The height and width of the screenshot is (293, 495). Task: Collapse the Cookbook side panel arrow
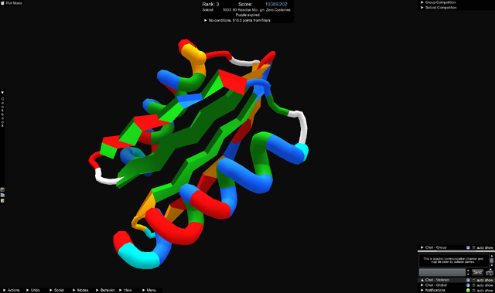[2, 93]
